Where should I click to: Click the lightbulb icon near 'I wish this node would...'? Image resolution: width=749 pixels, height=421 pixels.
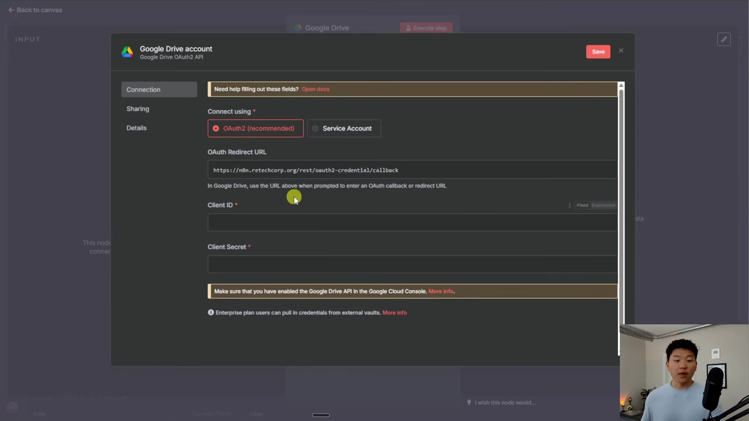[469, 403]
